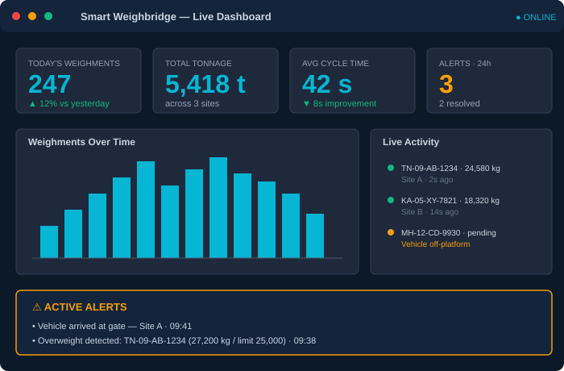The image size is (564, 371).
Task: Click the alerts count 3
Action: click(446, 84)
